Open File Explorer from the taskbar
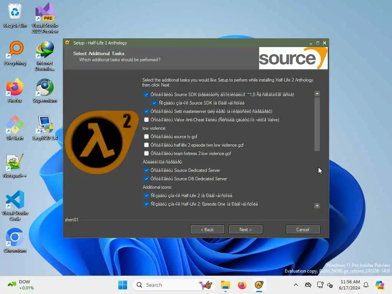Image resolution: width=392 pixels, height=294 pixels. (x=225, y=285)
